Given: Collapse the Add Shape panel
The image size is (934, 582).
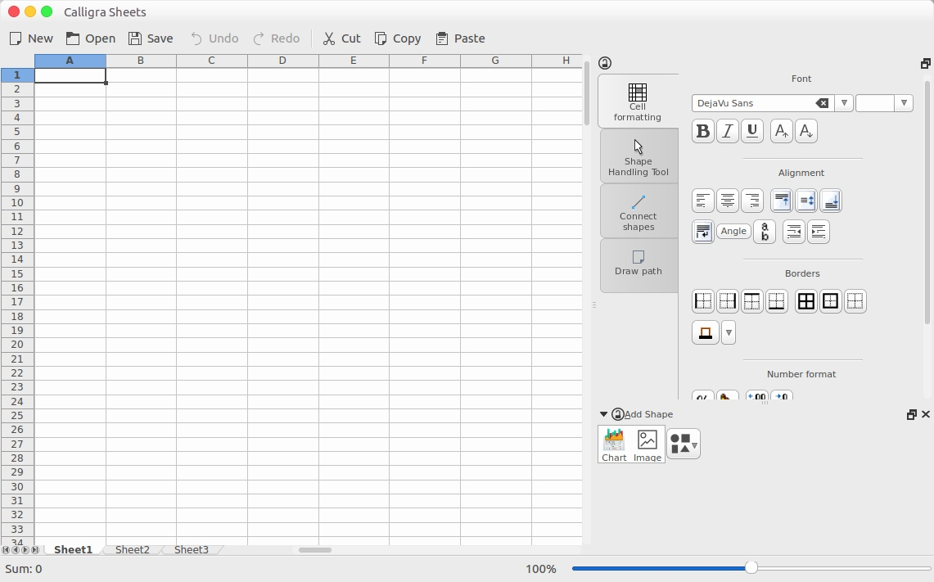Looking at the screenshot, I should pyautogui.click(x=603, y=414).
